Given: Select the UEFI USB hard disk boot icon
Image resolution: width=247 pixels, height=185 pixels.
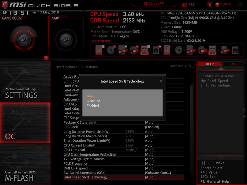Looking at the screenshot, I should point(122,50).
